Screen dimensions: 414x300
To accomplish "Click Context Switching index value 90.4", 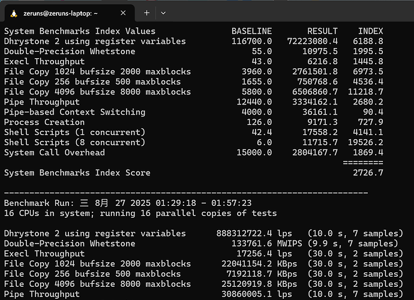I will pos(373,112).
